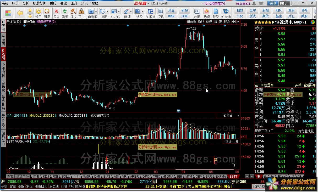Screen dimensions: 318x192
Task: Click the 全球 market button
Action: point(253,10)
